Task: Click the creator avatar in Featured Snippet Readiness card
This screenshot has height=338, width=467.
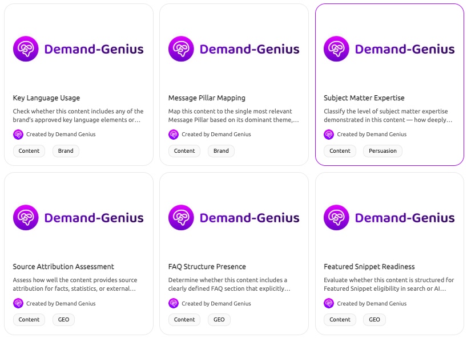Action: 329,303
